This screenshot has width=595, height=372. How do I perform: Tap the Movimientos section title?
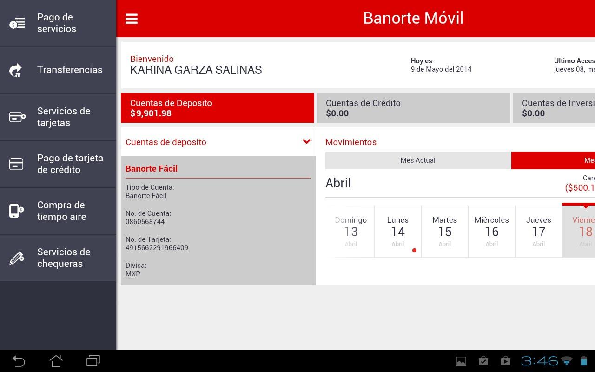tap(351, 142)
